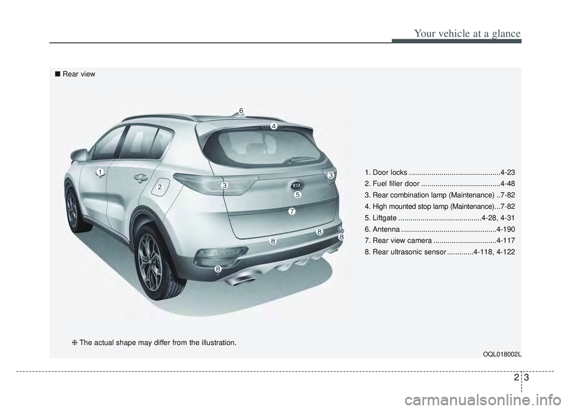Click the '7. Rear view camera' entry
Viewport: 571px width, 410px height.
tap(440, 240)
